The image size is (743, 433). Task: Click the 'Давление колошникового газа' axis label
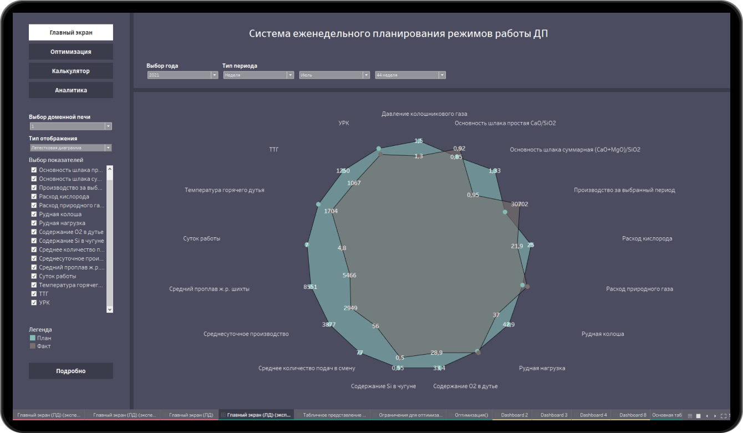tap(424, 114)
